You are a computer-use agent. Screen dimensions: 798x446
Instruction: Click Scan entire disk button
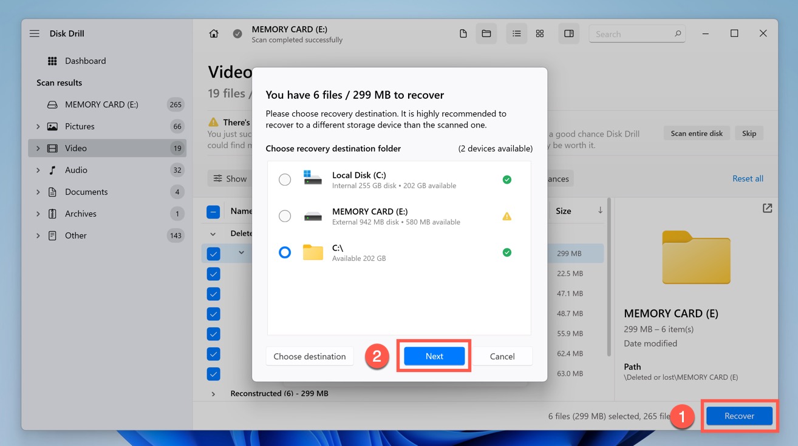pos(697,133)
